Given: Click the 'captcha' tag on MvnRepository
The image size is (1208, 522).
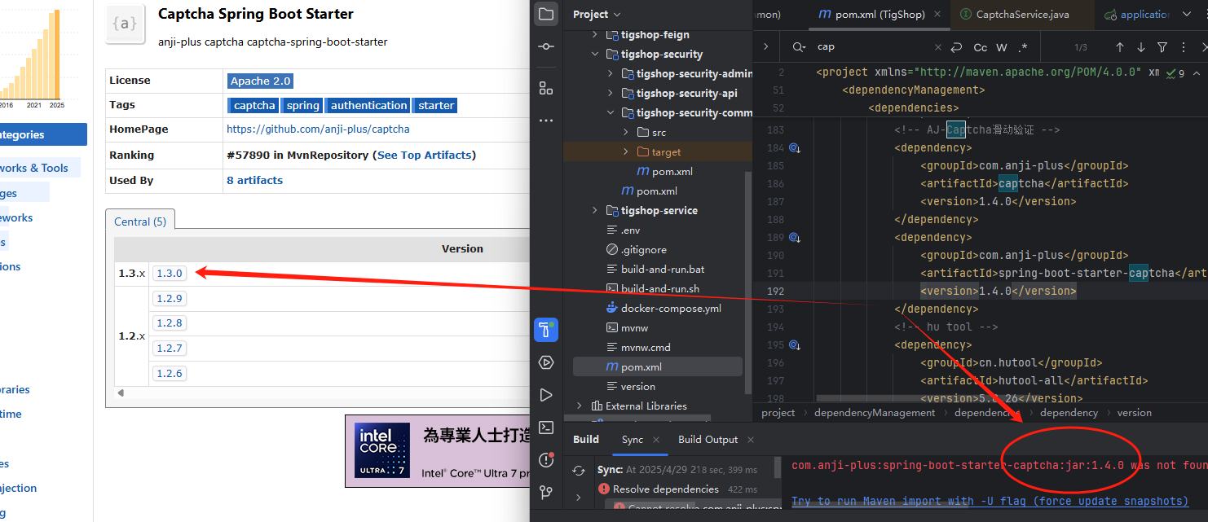Looking at the screenshot, I should [x=254, y=105].
